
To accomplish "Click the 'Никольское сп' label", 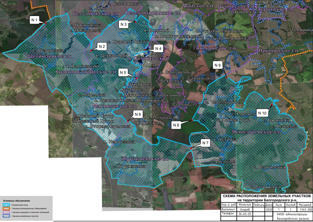I will tap(279, 51).
